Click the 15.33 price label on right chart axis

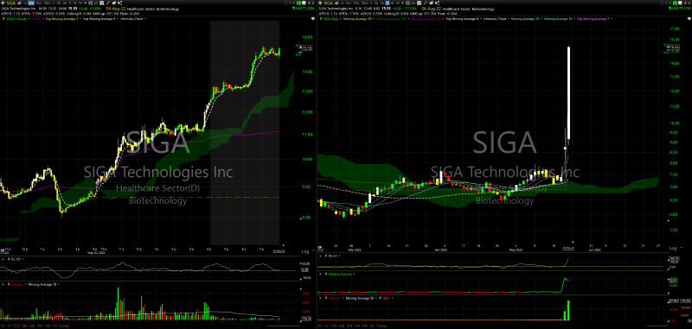click(675, 47)
